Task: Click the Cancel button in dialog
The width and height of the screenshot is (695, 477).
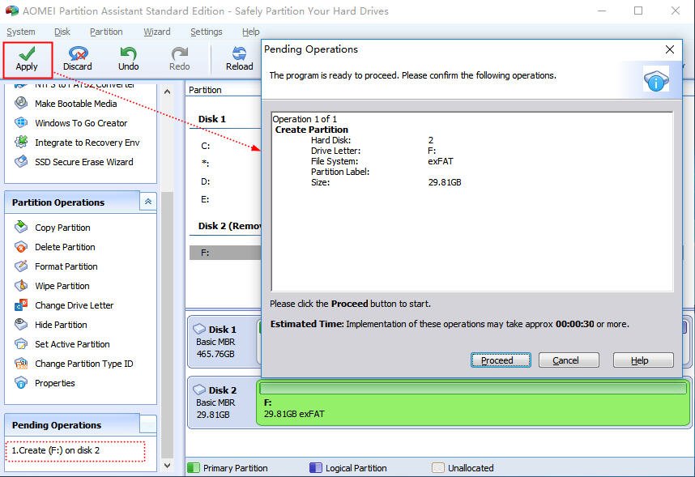Action: coord(569,360)
